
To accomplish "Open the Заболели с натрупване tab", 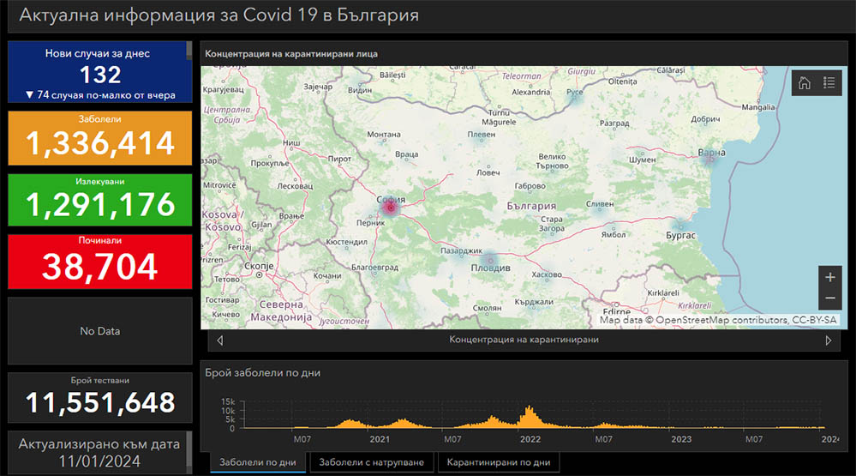I will (x=371, y=462).
